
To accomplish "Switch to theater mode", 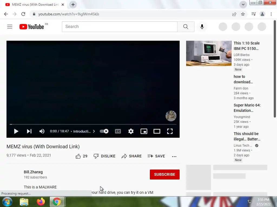I will 157,131.
